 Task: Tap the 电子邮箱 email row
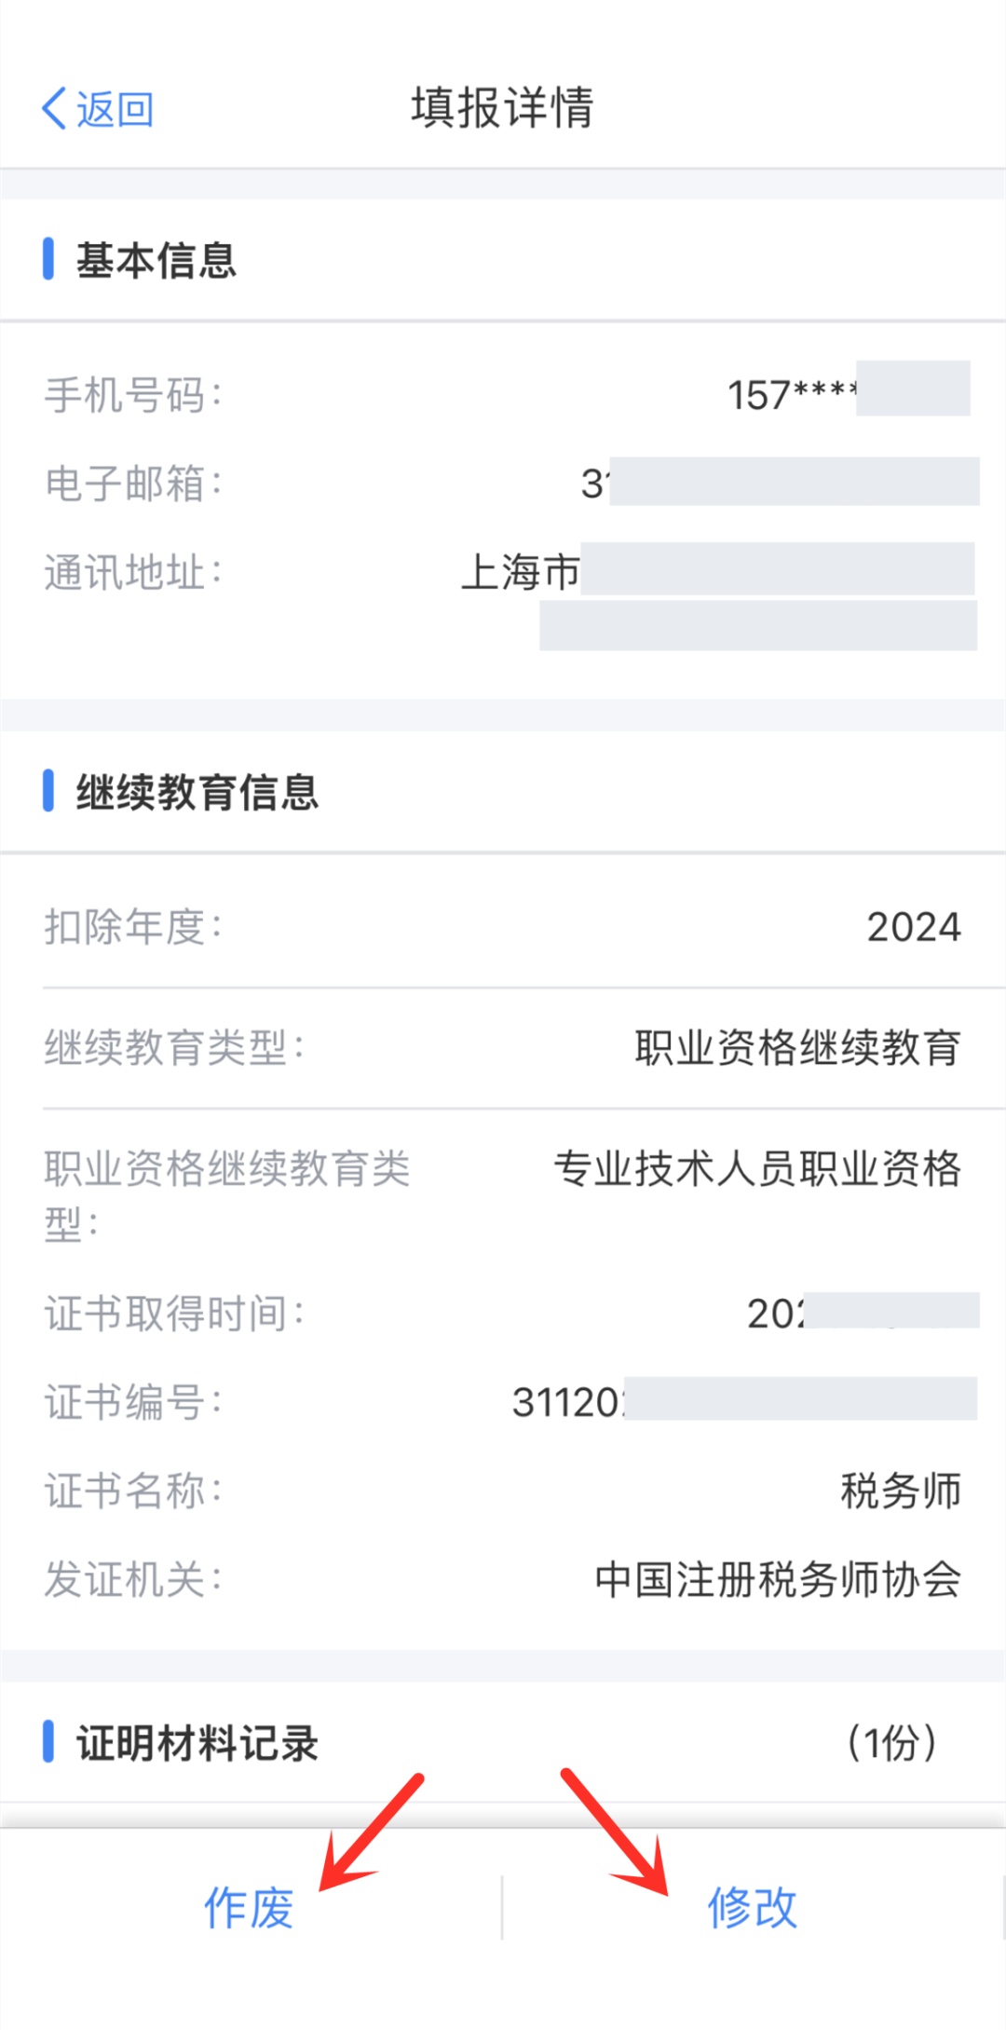(x=503, y=484)
